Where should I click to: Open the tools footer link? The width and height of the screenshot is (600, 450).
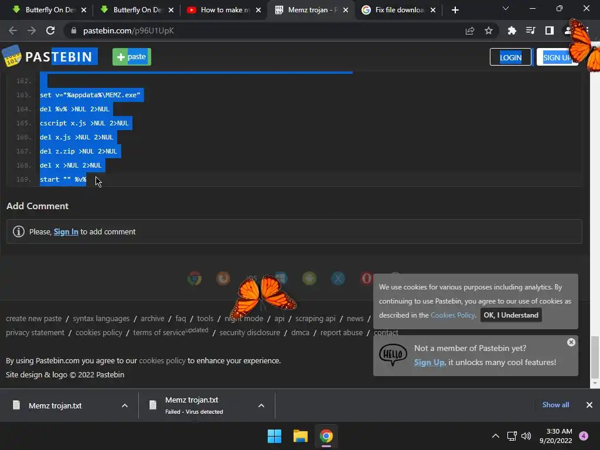click(205, 318)
